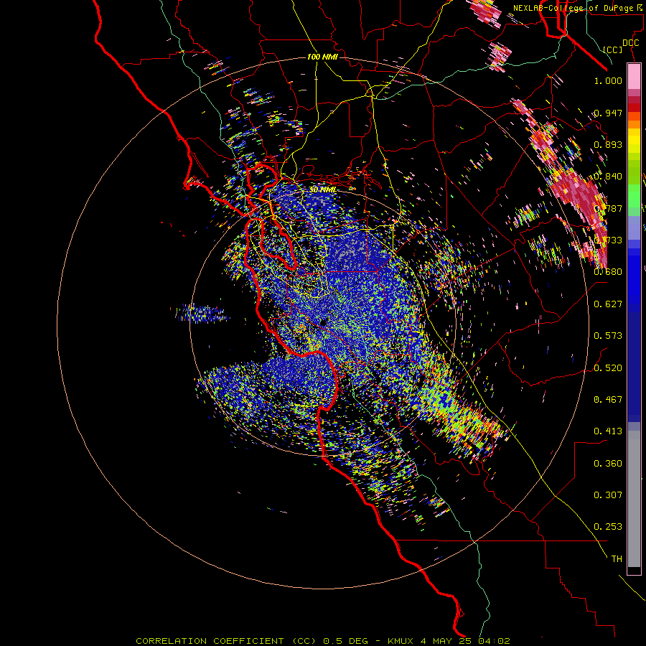Select the 0.520 scale value
Viewport: 646px width, 646px height.
pos(608,368)
